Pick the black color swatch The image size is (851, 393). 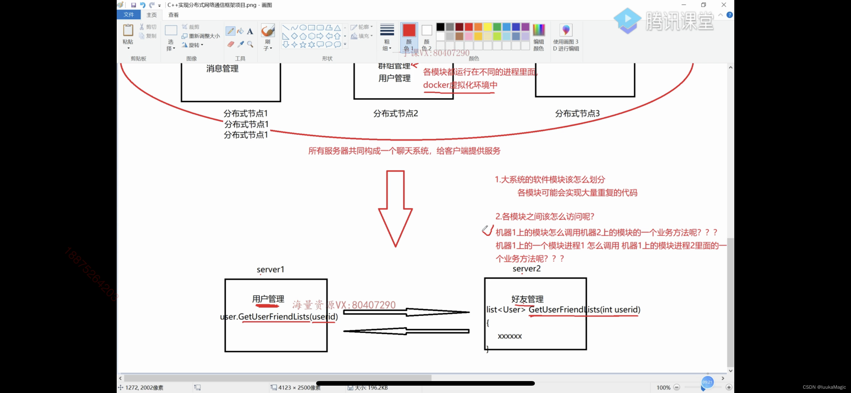point(441,27)
